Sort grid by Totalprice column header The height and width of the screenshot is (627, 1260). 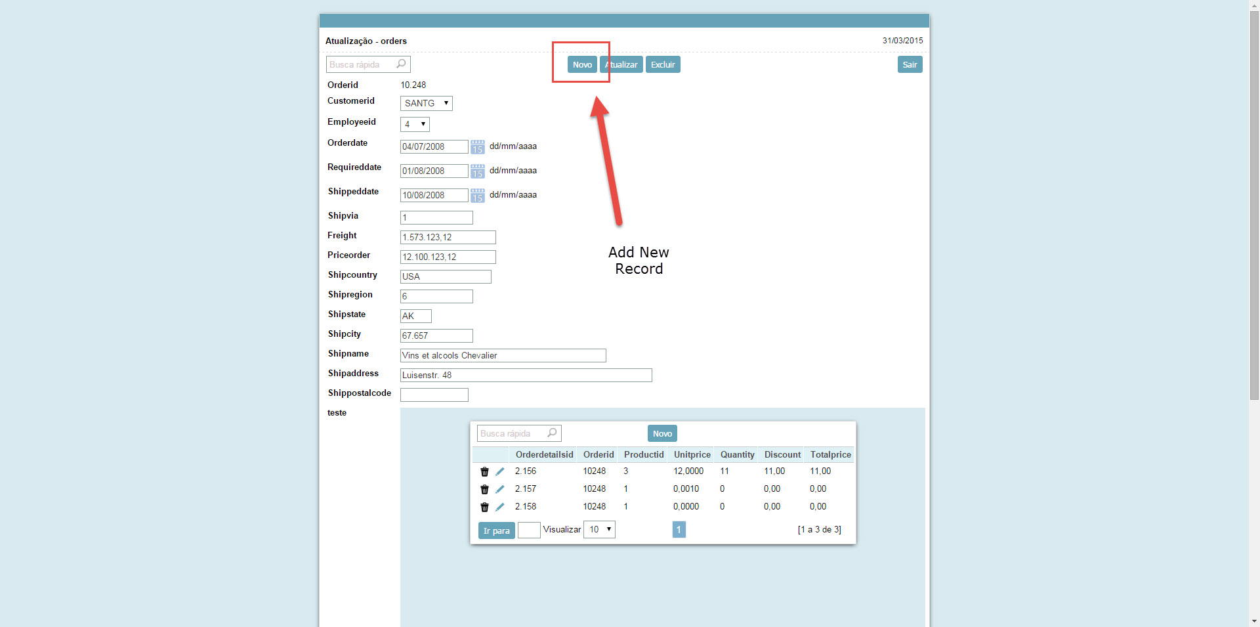tap(830, 454)
